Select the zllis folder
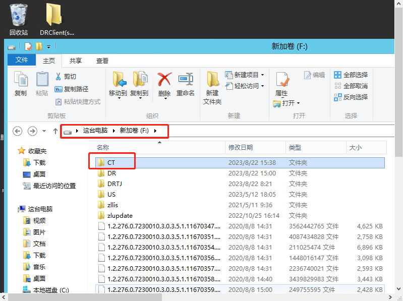Screen dimensions: 403x301 click(240, 205)
